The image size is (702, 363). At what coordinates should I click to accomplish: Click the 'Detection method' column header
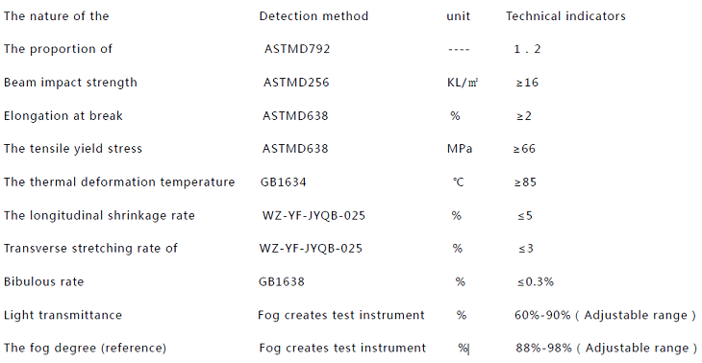pos(313,16)
